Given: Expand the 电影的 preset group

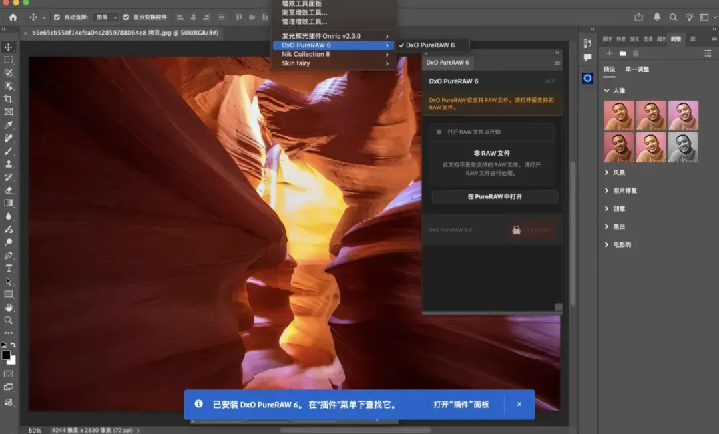Looking at the screenshot, I should 606,244.
